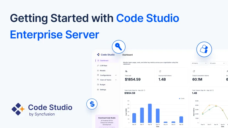Click the Total cost value $1854.59 in card
The image size is (228, 128).
point(133,80)
